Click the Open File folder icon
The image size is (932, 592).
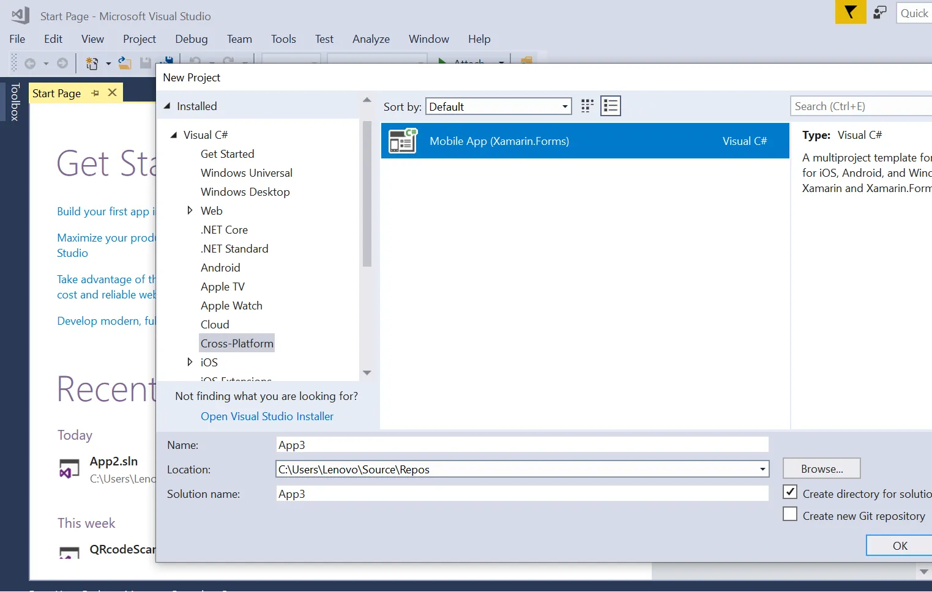coord(125,63)
